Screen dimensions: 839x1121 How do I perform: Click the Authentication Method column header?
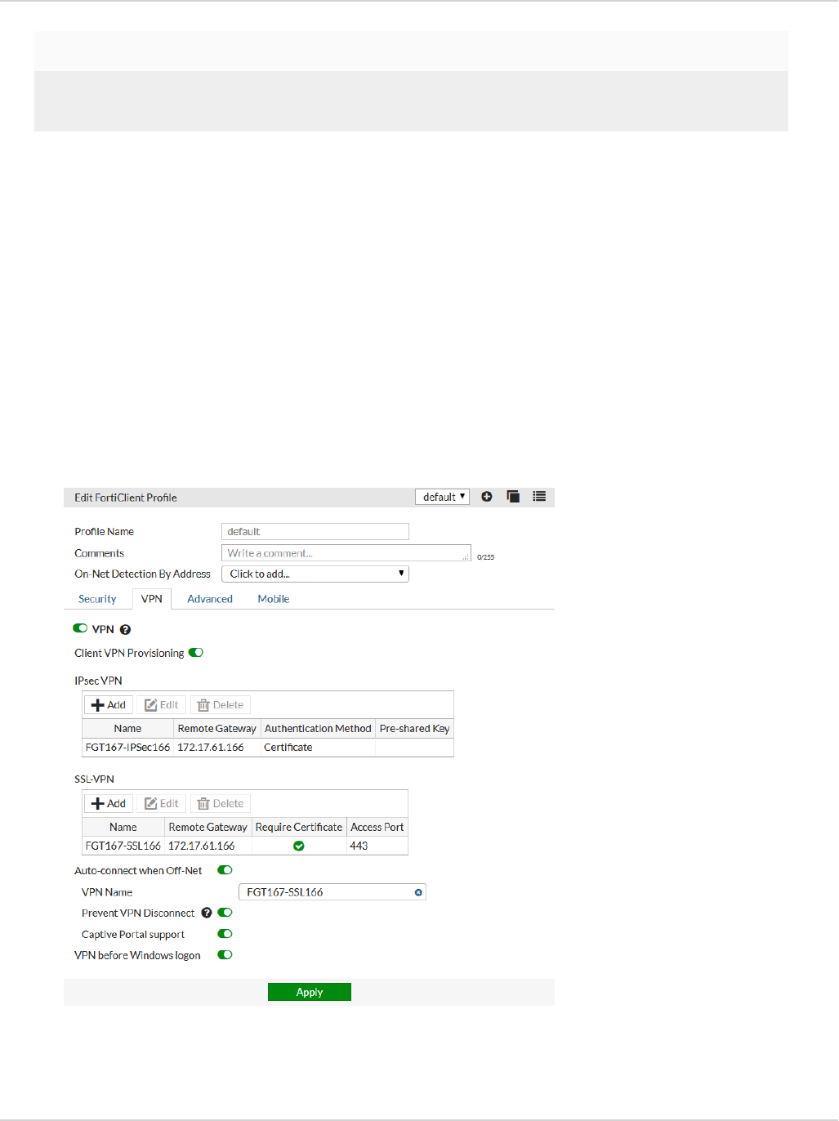pos(318,729)
